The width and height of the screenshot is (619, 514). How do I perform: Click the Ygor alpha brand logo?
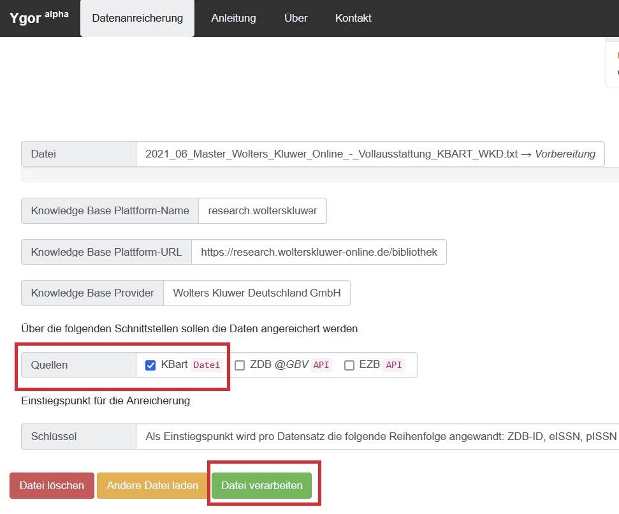(x=39, y=17)
